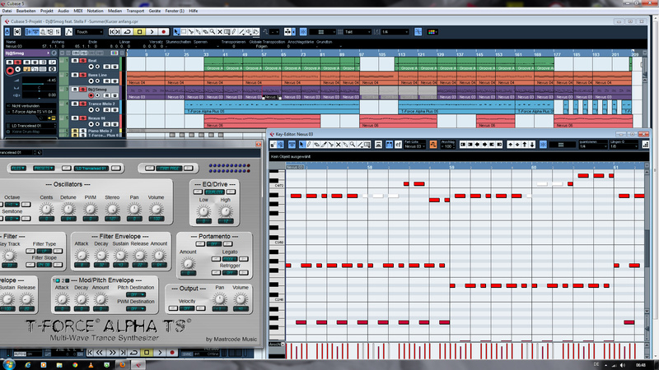Open the Touch automation mode dropdown

[x=89, y=32]
